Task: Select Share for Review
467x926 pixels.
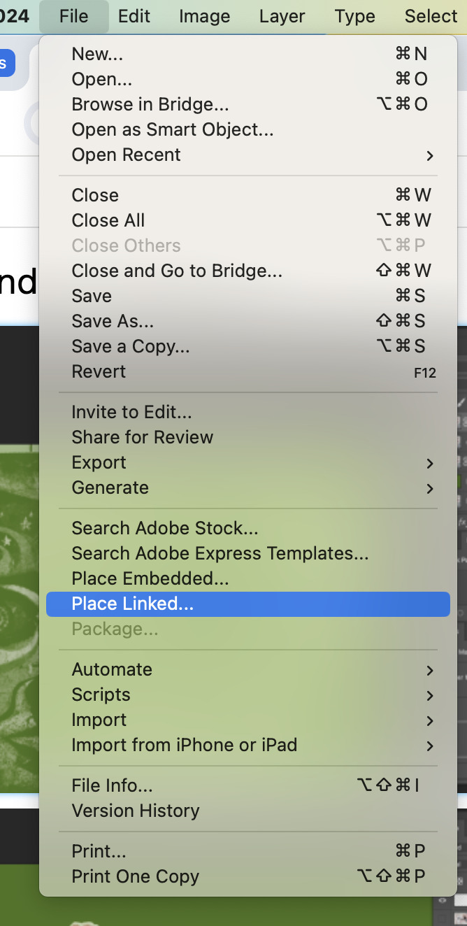Action: click(x=248, y=437)
